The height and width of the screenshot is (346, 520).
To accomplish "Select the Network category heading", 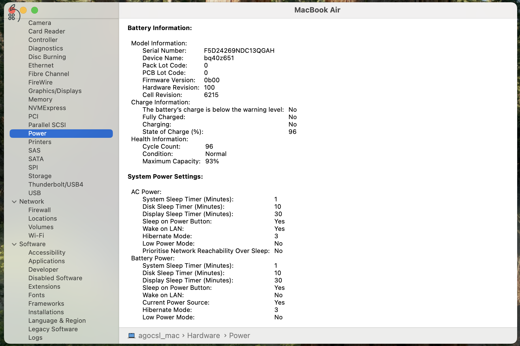I will tap(31, 201).
